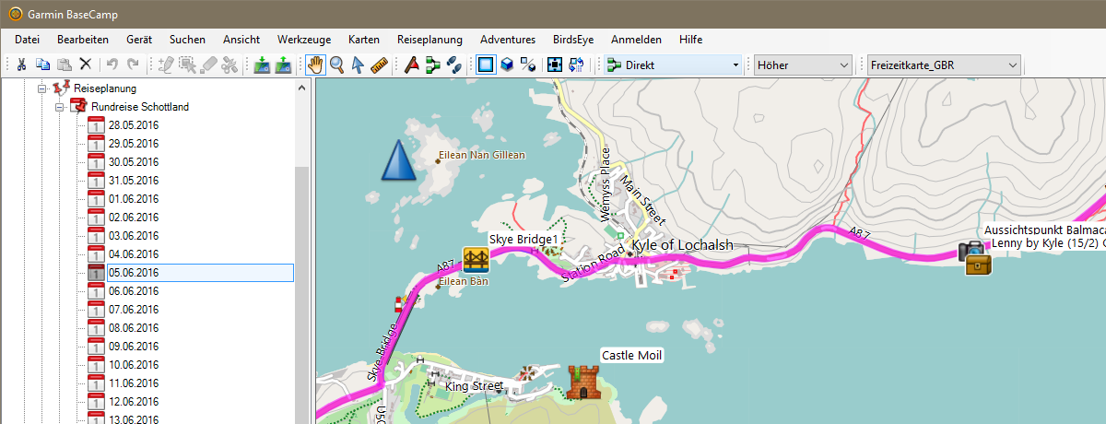Click the Kyle of Lochalsh map label
This screenshot has height=424, width=1106.
coord(682,245)
